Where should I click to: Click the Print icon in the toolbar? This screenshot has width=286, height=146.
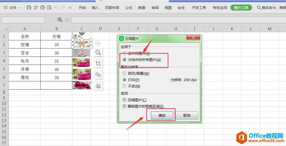tap(42, 7)
